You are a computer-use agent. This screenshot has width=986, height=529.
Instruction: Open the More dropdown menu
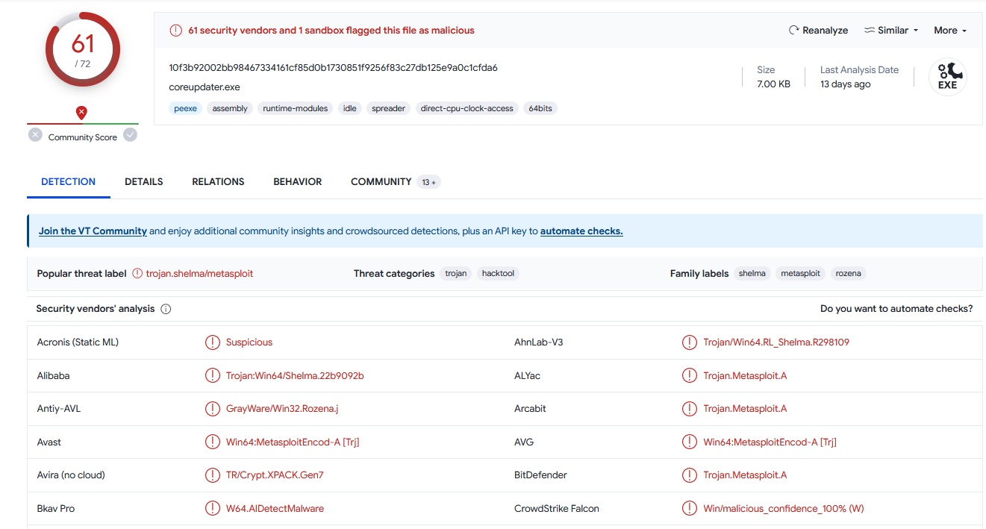[x=950, y=31]
